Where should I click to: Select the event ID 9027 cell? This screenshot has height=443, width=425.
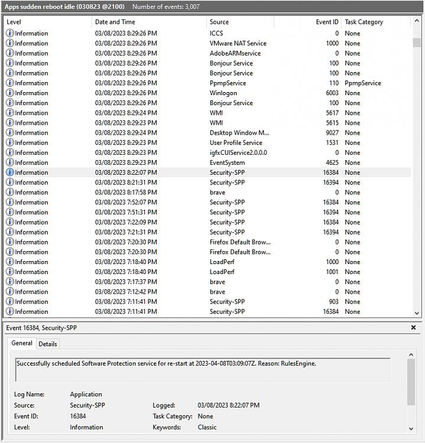pos(332,132)
